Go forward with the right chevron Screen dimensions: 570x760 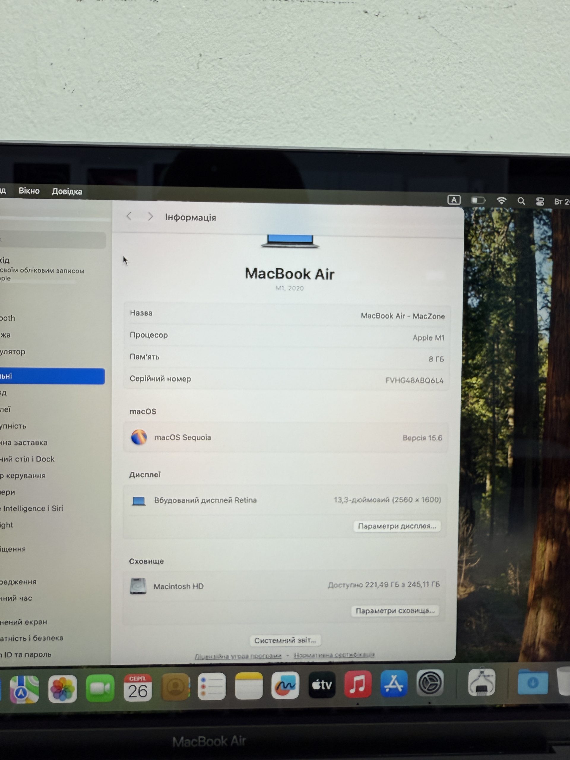tap(150, 216)
